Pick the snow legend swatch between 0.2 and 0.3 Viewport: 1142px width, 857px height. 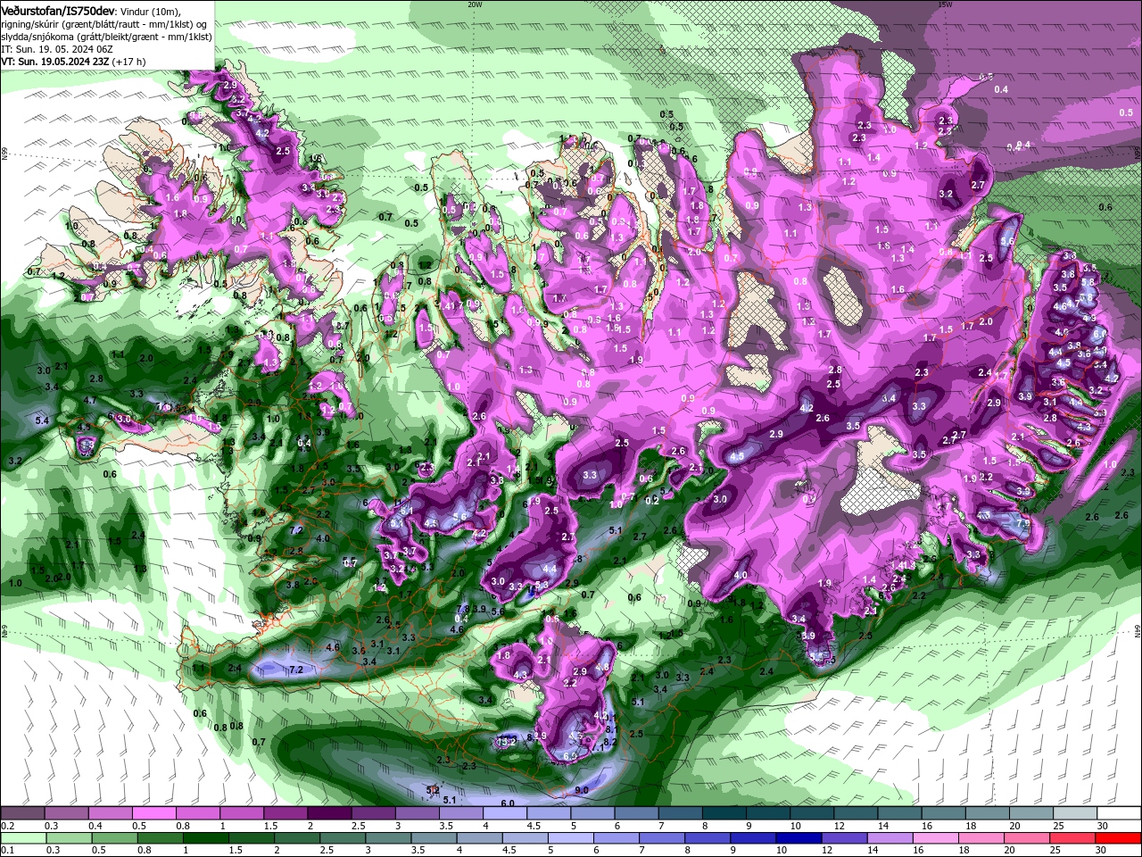[x=22, y=813]
